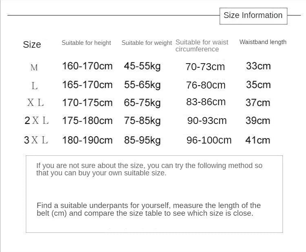Screen dimensions: 306x252
Task: Click the 45-55kg weight value
Action: point(142,66)
